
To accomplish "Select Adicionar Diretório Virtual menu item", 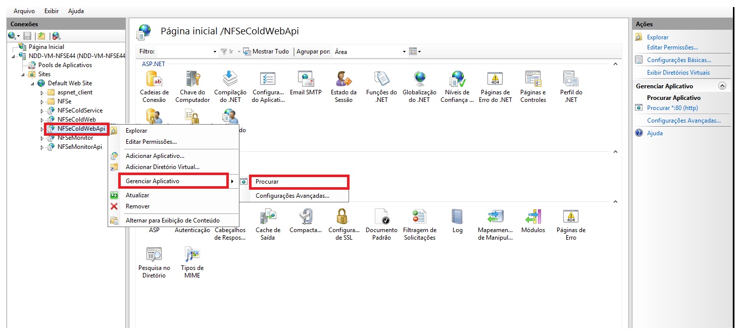I will [x=173, y=167].
